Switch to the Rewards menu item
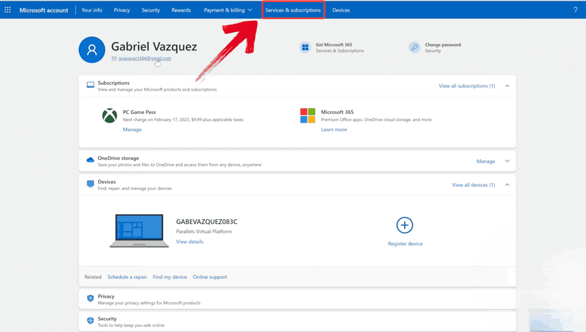Viewport: 586px width, 332px height. pos(181,10)
